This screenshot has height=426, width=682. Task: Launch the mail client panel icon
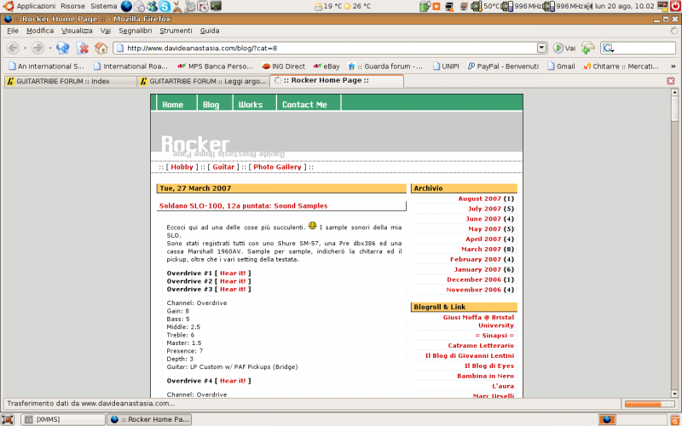[139, 6]
